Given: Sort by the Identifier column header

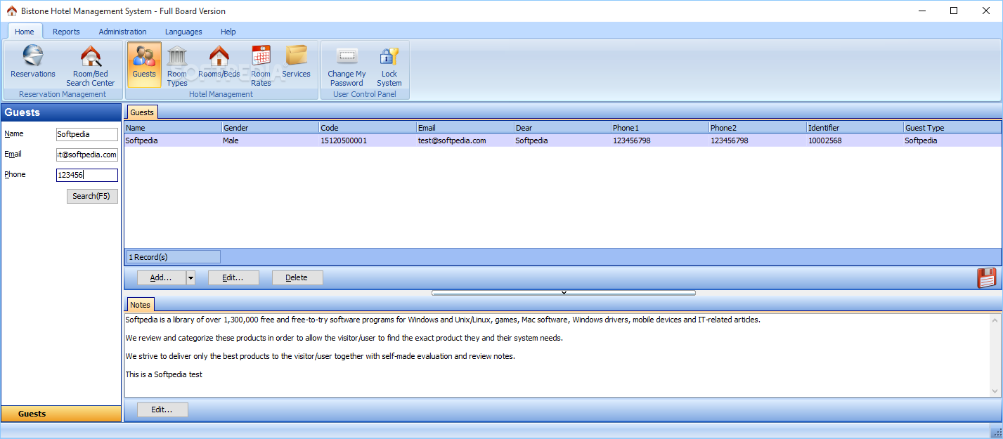Looking at the screenshot, I should (855, 128).
